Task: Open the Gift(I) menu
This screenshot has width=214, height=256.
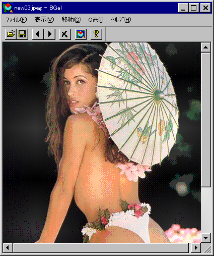Action: tap(96, 20)
